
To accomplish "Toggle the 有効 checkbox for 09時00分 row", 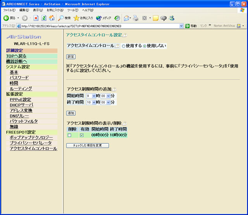I will pyautogui.click(x=82, y=135).
